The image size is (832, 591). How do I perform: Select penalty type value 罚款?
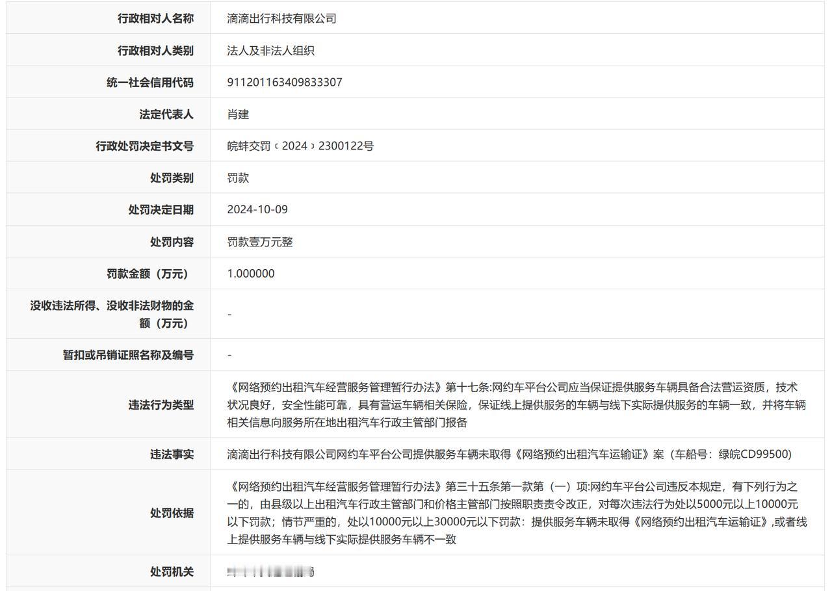238,178
